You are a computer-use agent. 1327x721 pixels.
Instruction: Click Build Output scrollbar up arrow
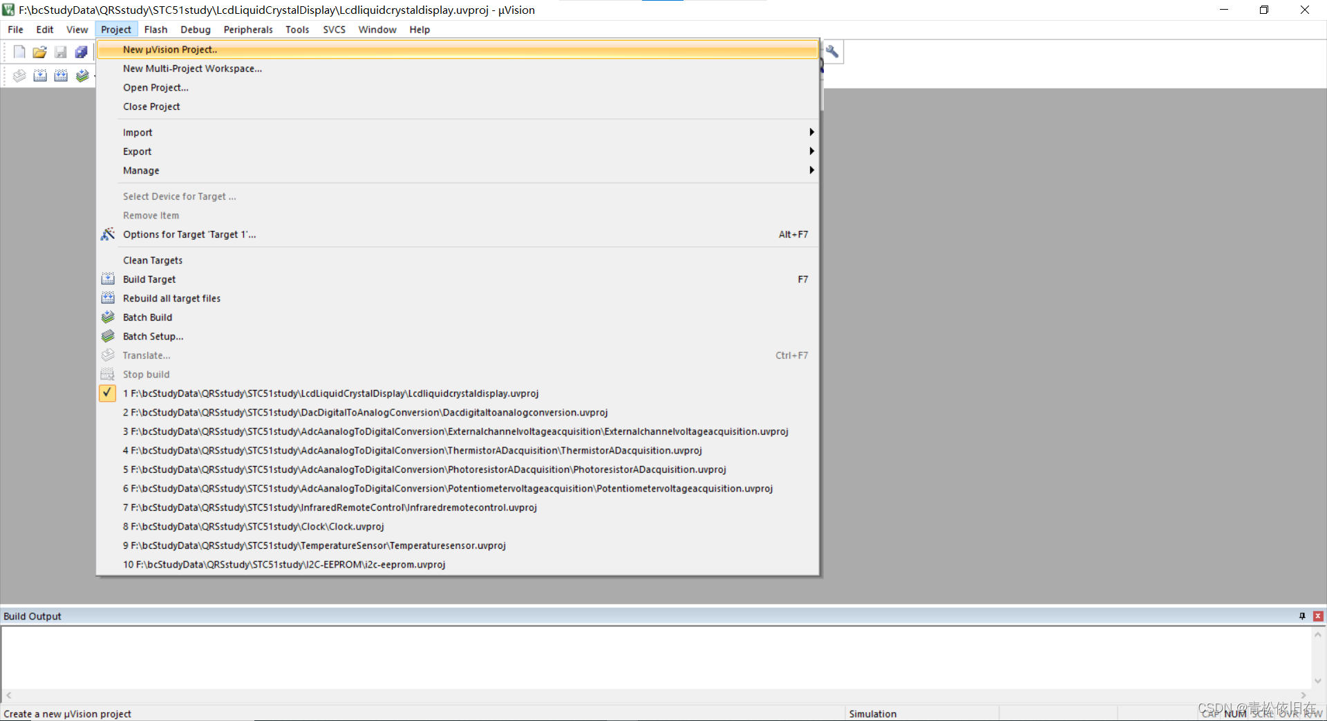[1318, 634]
